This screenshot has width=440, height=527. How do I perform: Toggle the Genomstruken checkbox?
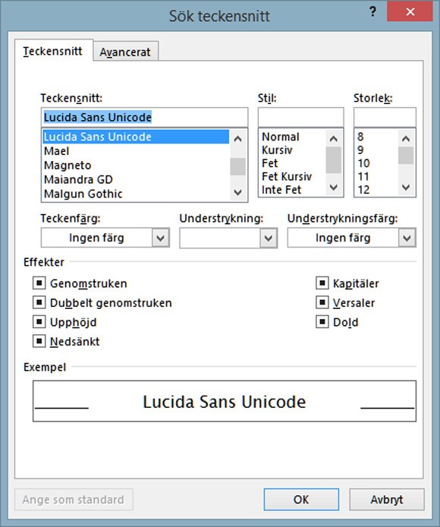[x=39, y=283]
